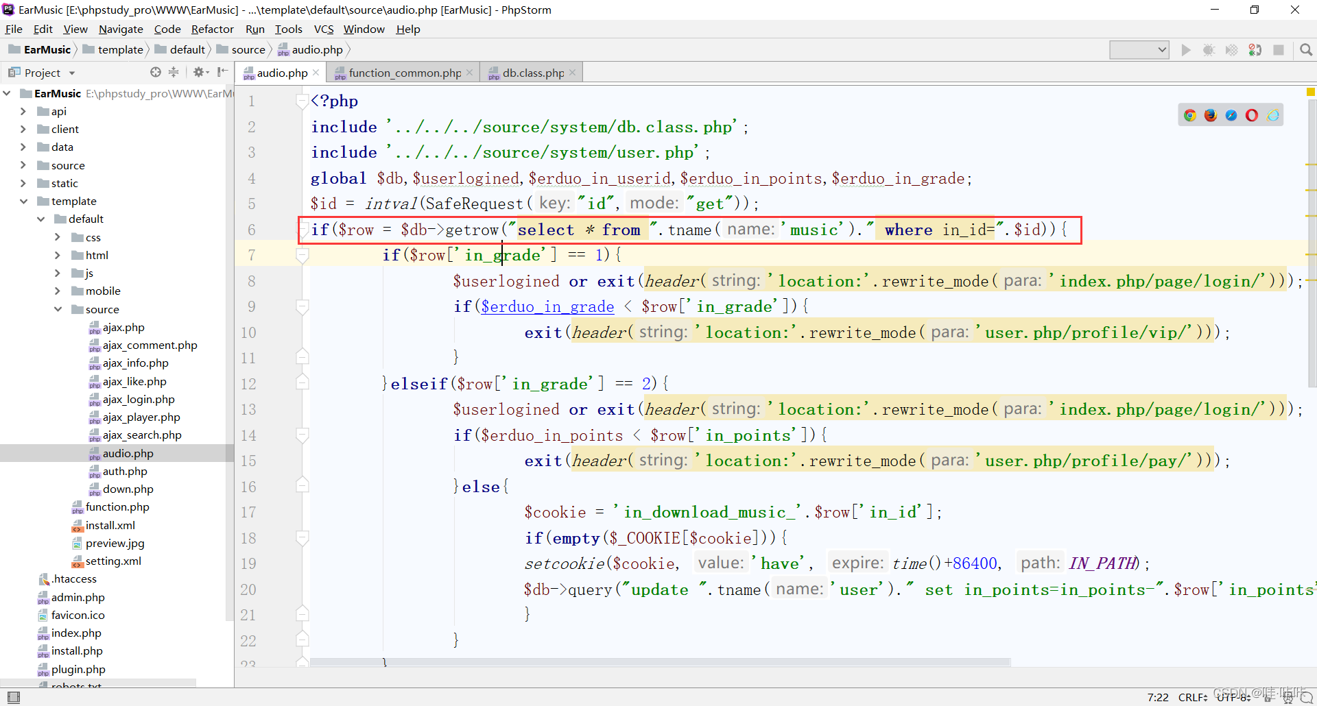Hide the Project tool window

(222, 72)
